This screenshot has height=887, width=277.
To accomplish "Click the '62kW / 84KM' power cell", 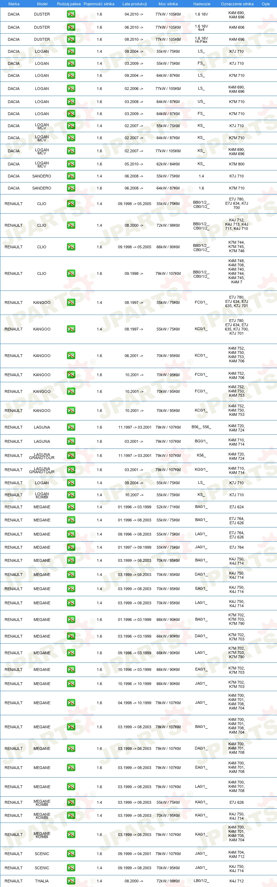I will [168, 164].
